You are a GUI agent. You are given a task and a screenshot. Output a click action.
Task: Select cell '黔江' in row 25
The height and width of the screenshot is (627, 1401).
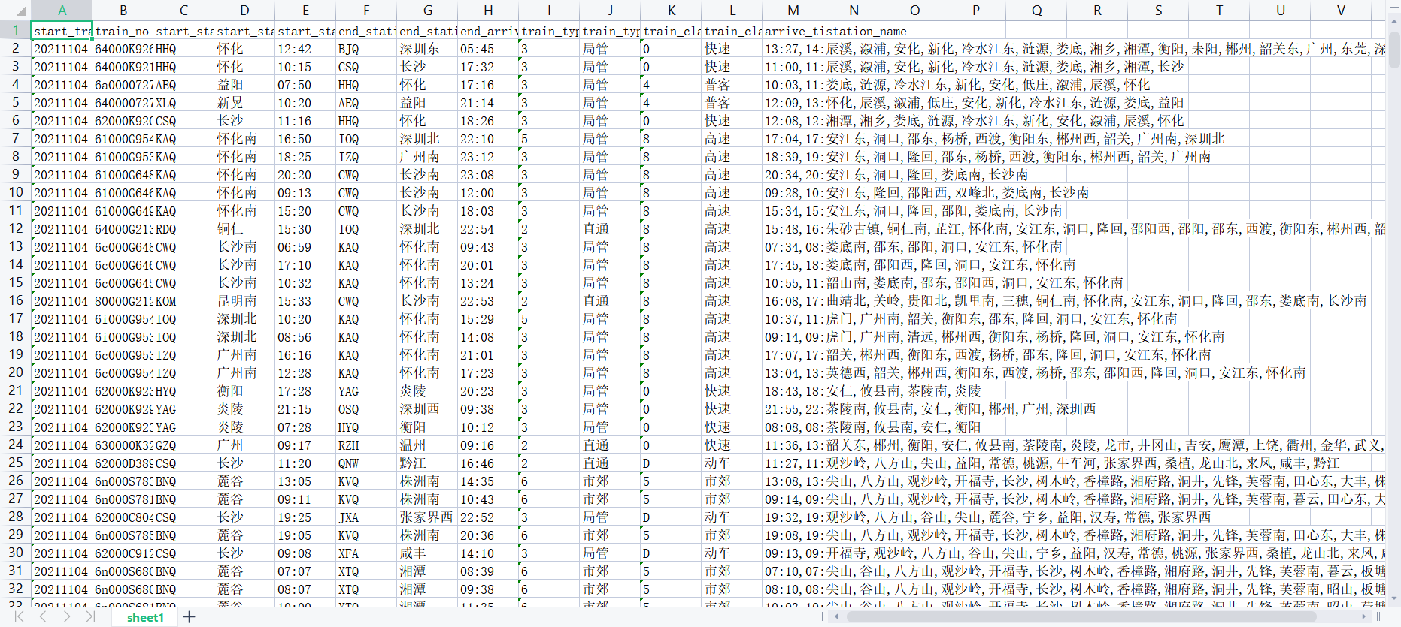click(x=427, y=463)
